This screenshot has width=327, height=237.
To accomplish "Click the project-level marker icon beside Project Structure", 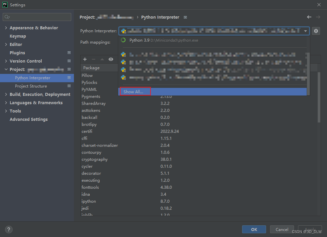I will 69,86.
